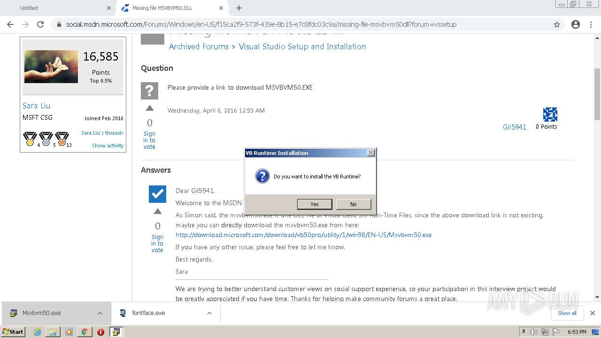Click the answered checkmark icon
601x338 pixels.
(x=157, y=194)
